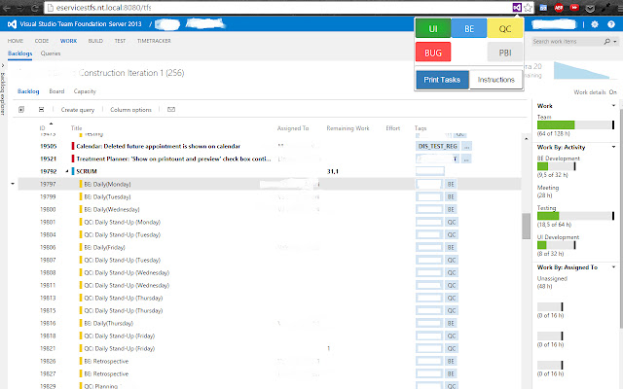Click the green UI button in popup

point(433,28)
